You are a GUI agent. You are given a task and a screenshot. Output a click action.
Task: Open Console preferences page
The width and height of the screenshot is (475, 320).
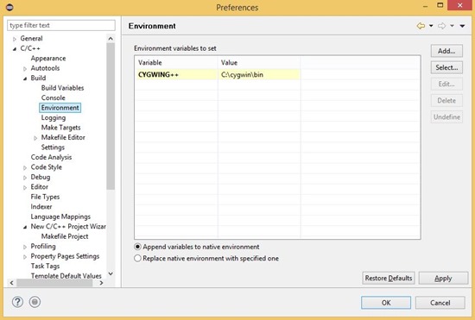point(53,98)
